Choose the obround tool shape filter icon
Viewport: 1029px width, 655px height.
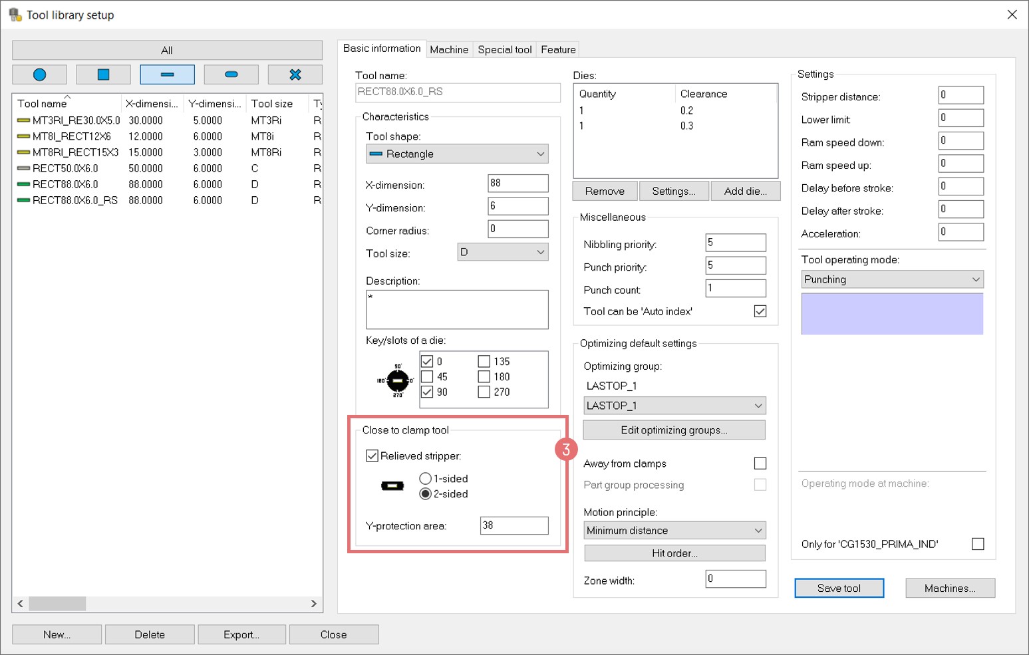coord(231,74)
